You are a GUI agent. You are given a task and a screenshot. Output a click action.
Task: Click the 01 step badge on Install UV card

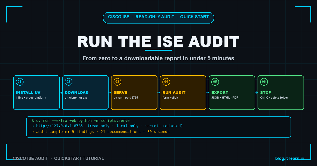20,82
